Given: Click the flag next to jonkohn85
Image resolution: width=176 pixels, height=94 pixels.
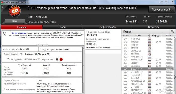Looking at the screenshot, I should point(149,39).
